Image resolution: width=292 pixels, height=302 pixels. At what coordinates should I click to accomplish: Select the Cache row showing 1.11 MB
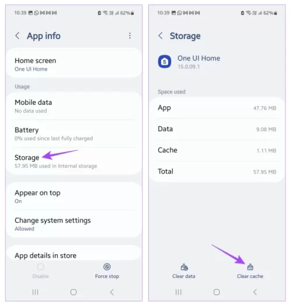point(217,150)
